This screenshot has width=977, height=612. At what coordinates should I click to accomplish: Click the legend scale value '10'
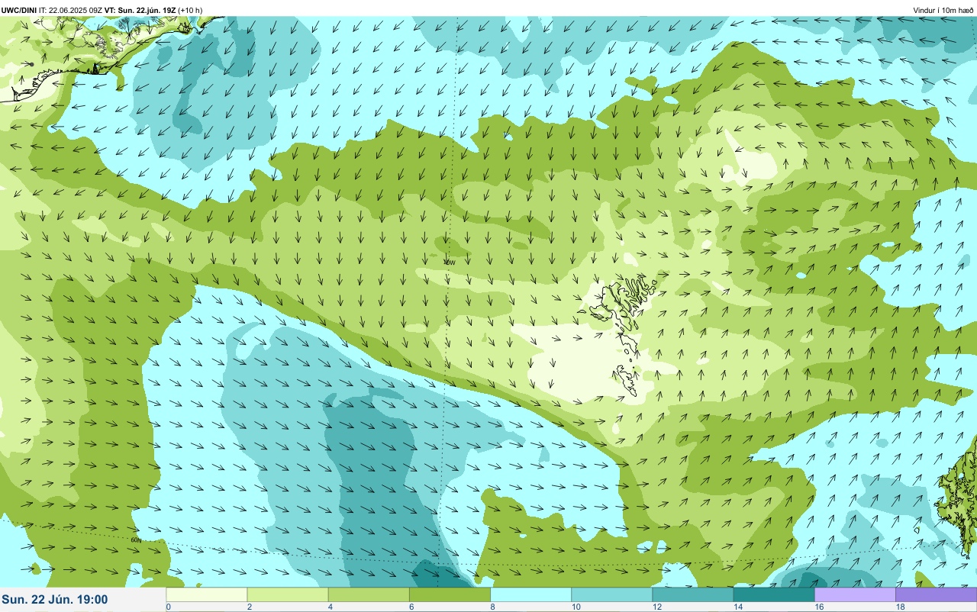tap(576, 607)
